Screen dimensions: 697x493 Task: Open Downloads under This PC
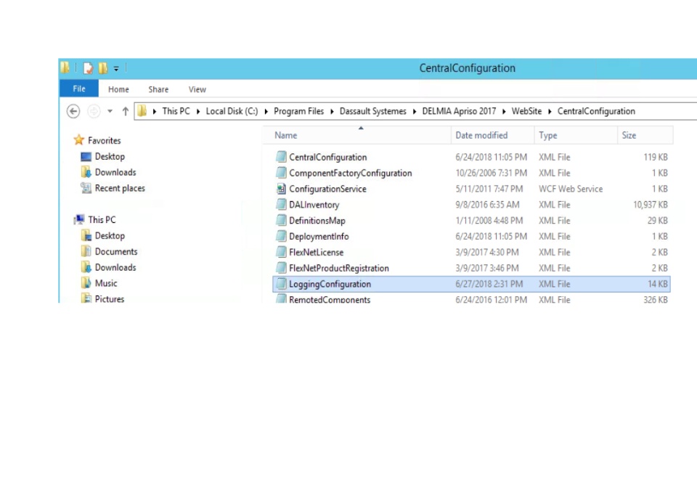pyautogui.click(x=115, y=268)
